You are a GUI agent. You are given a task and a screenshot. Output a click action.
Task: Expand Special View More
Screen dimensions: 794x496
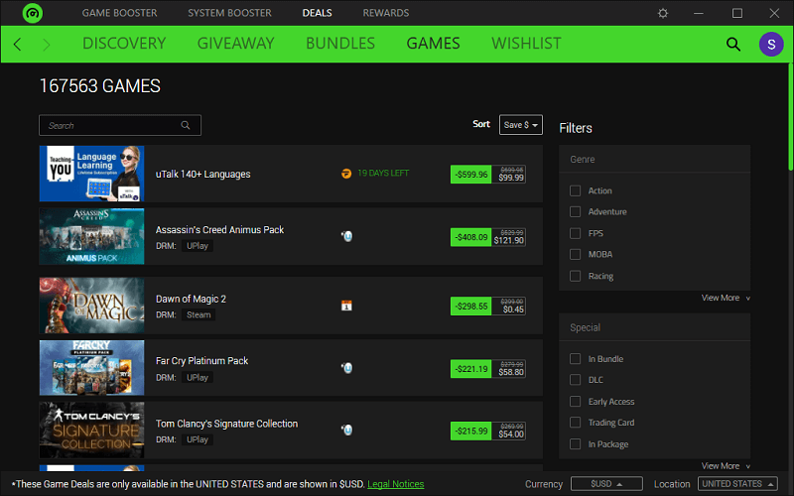pyautogui.click(x=726, y=465)
